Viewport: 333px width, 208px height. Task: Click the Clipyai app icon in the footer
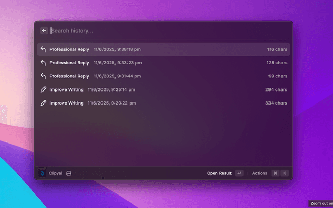43,173
